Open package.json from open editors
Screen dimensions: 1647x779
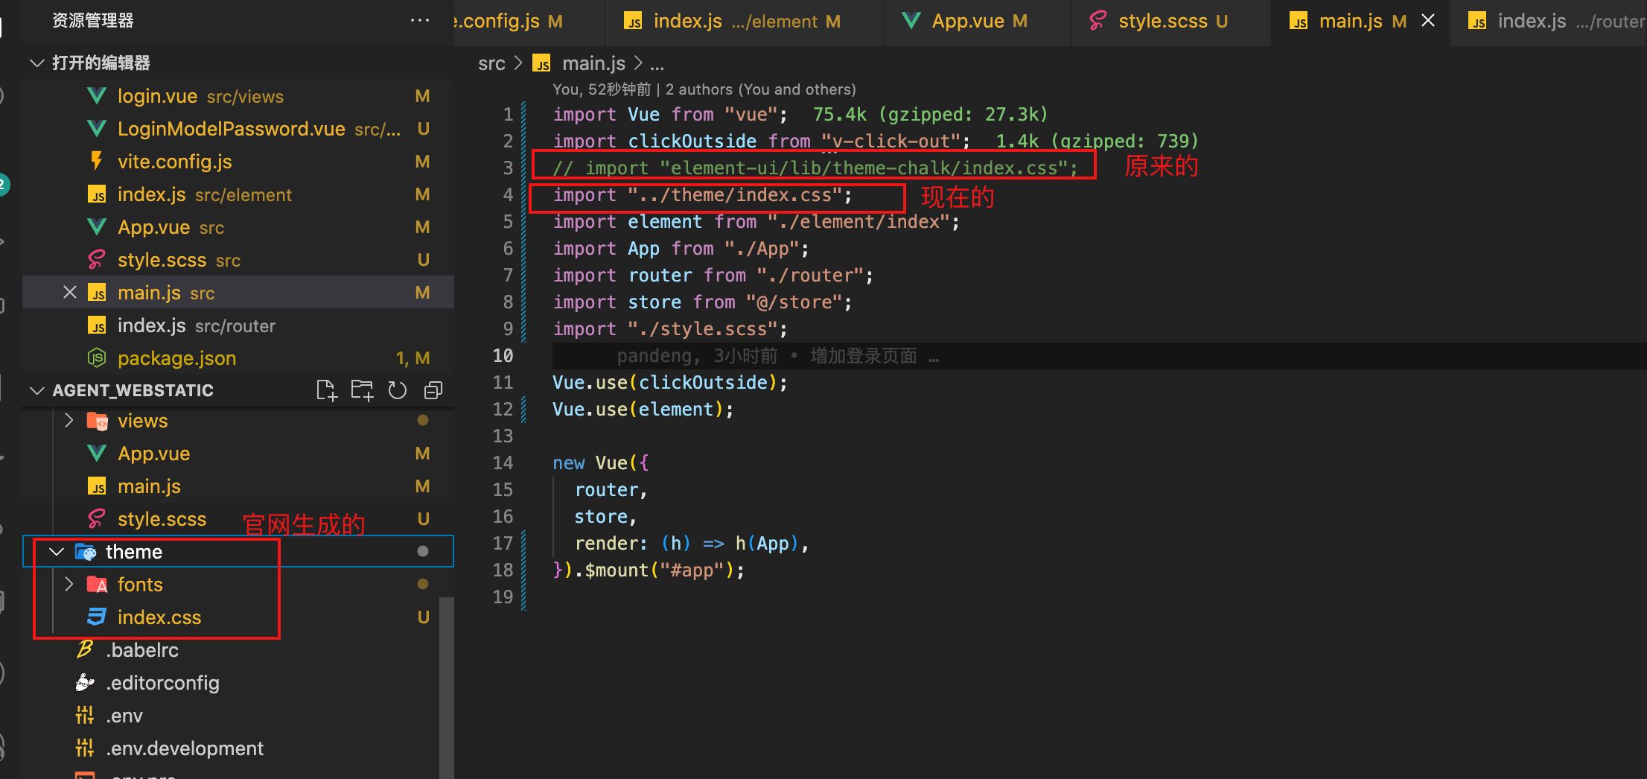pyautogui.click(x=238, y=358)
